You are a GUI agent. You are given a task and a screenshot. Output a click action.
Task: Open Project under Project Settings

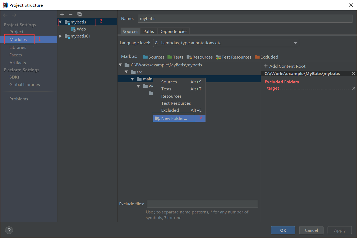point(16,32)
